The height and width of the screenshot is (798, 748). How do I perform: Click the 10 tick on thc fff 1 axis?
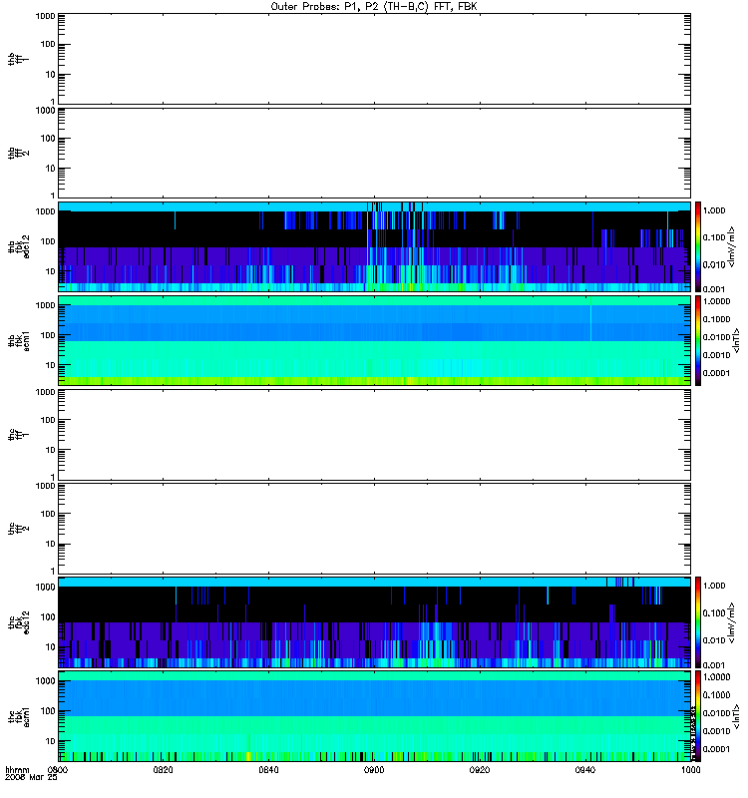click(51, 450)
